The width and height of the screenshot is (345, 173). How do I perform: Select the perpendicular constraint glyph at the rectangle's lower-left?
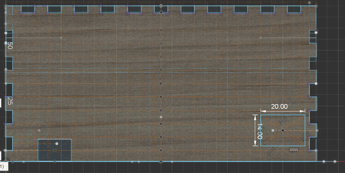click(266, 141)
